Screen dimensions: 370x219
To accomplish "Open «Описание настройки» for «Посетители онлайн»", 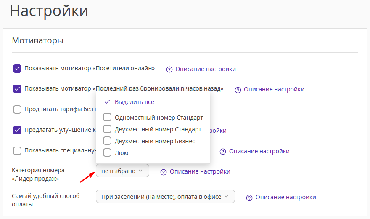I will 206,69.
